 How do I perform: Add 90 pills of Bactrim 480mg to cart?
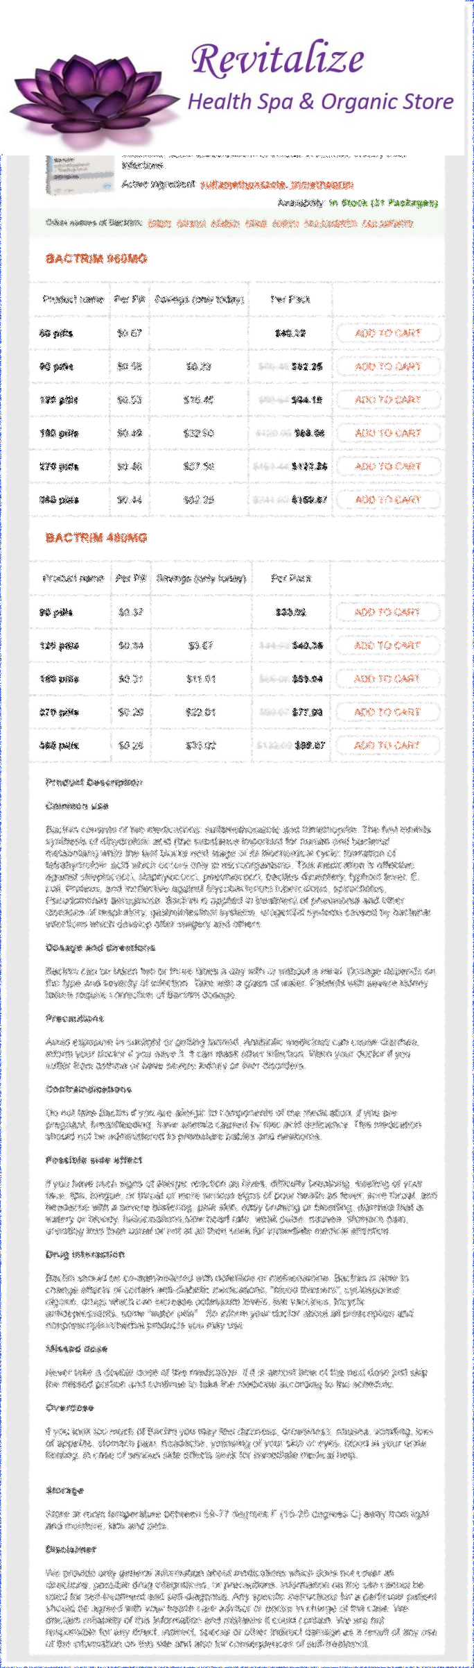click(x=387, y=612)
